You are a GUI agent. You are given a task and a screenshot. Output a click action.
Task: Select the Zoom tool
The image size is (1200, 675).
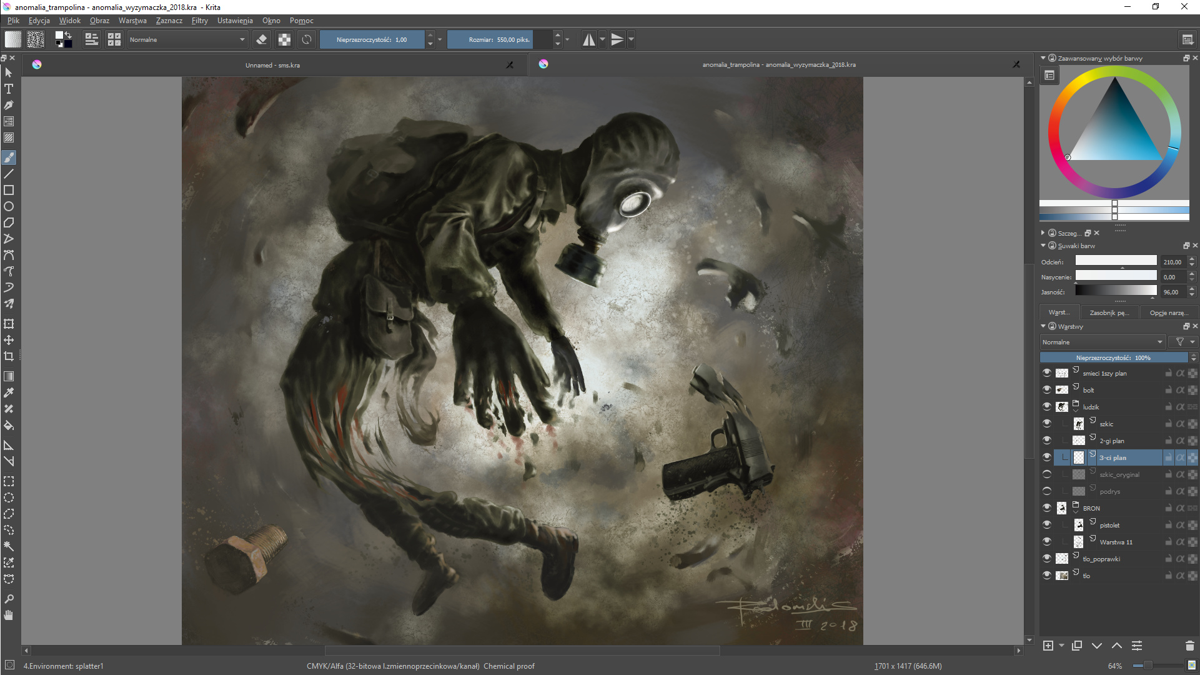(x=9, y=599)
